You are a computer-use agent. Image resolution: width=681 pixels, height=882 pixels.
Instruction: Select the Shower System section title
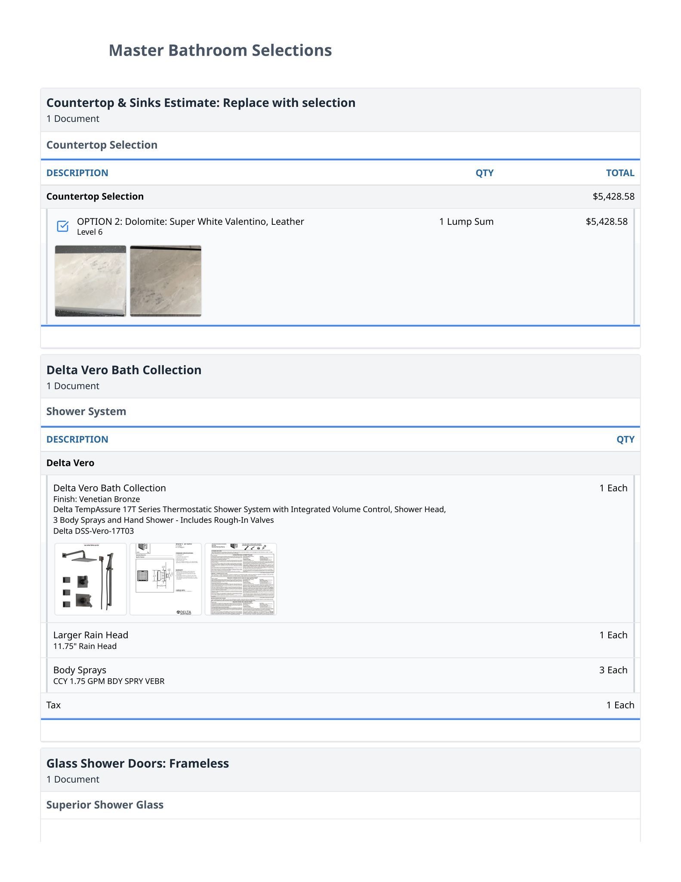click(x=86, y=411)
